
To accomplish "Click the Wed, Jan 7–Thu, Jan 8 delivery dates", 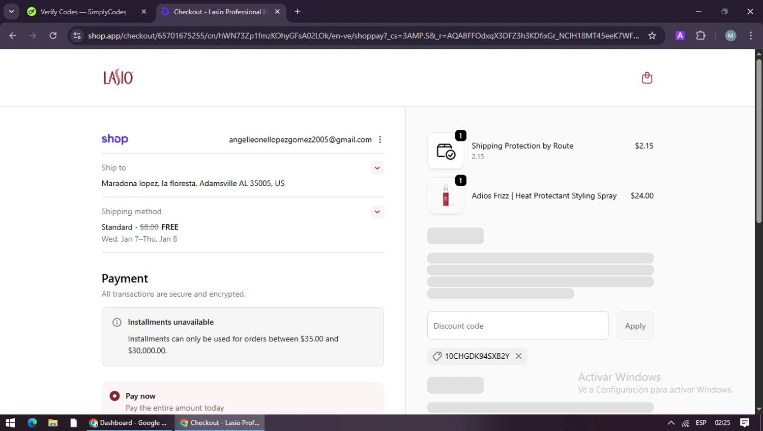I will [139, 239].
